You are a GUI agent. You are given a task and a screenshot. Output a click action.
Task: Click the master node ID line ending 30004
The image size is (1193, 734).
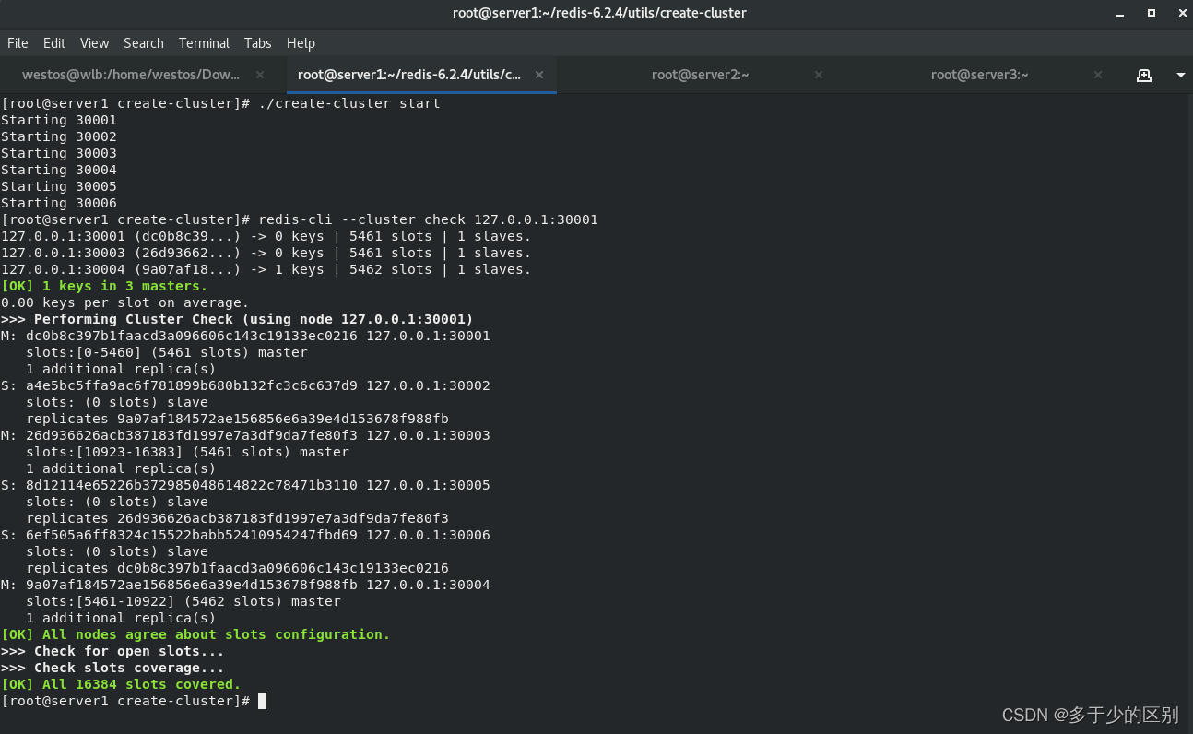tap(245, 585)
